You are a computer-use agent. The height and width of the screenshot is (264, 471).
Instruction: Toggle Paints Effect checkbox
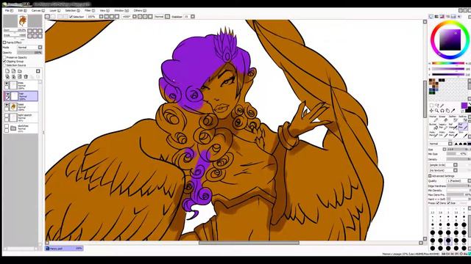coord(4,43)
